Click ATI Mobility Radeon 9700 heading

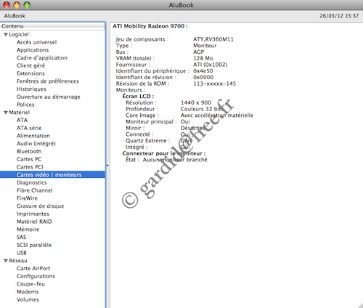tap(150, 26)
